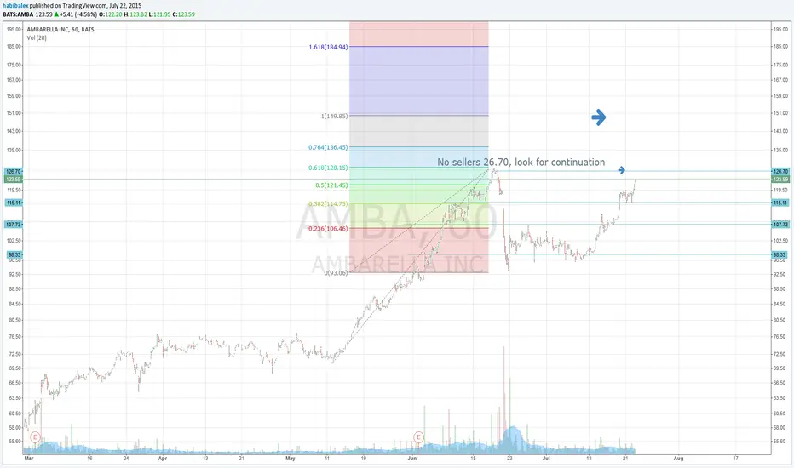Select the 1(149.85) Fibonacci level label

[334, 116]
